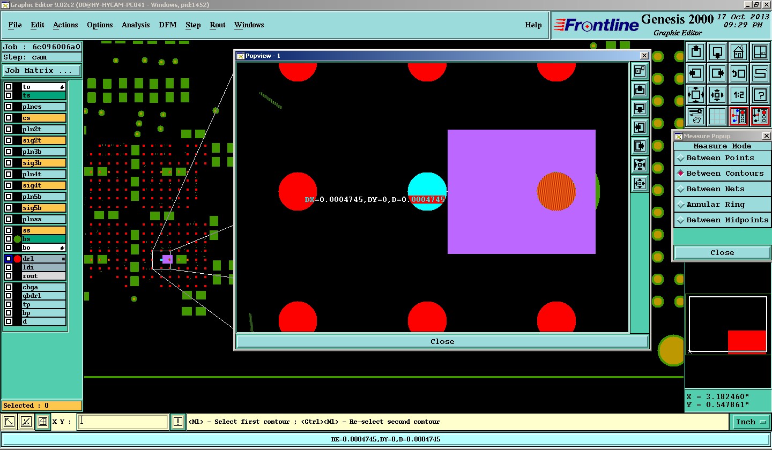
Task: Click green bs layer color dot
Action: pos(17,239)
